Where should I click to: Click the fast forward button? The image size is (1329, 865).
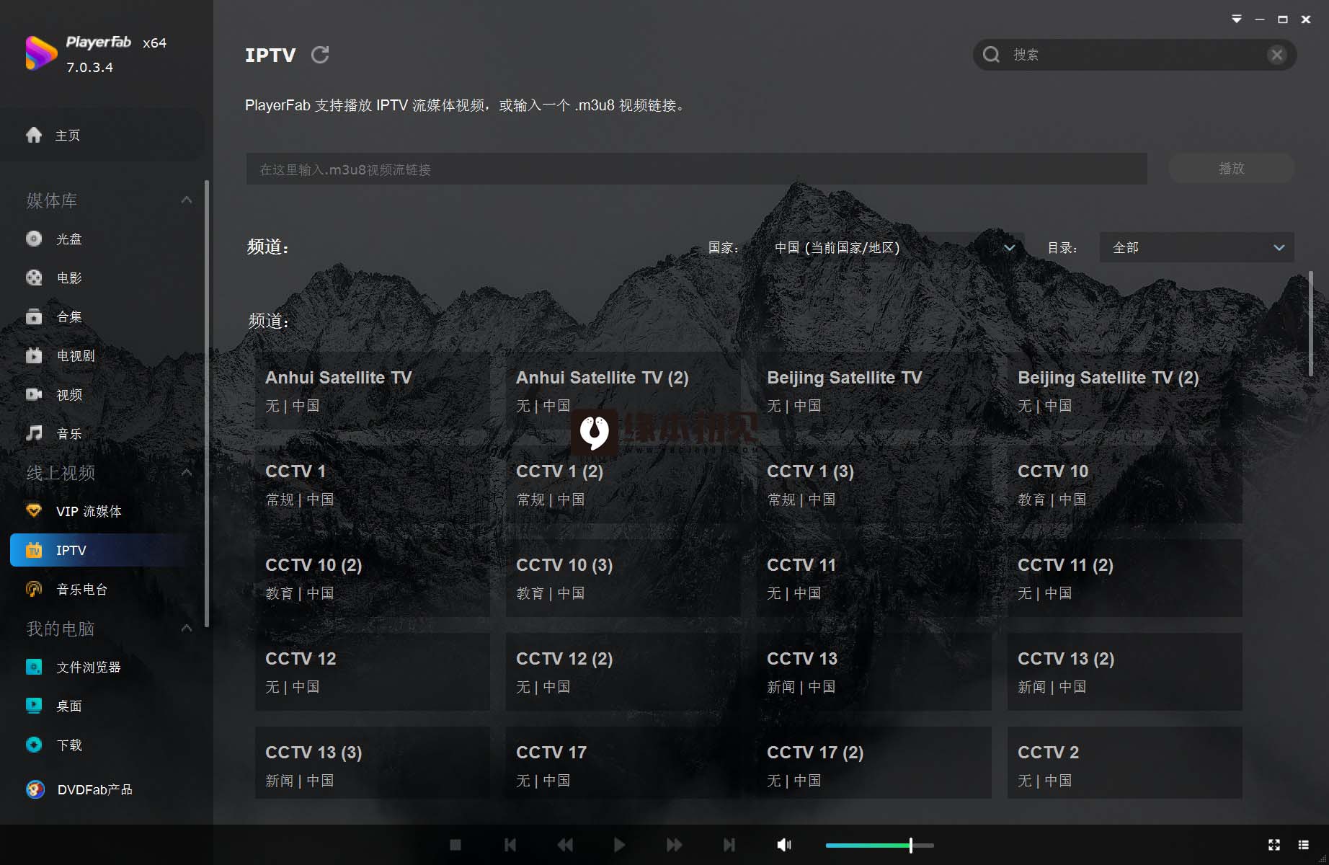click(x=674, y=845)
